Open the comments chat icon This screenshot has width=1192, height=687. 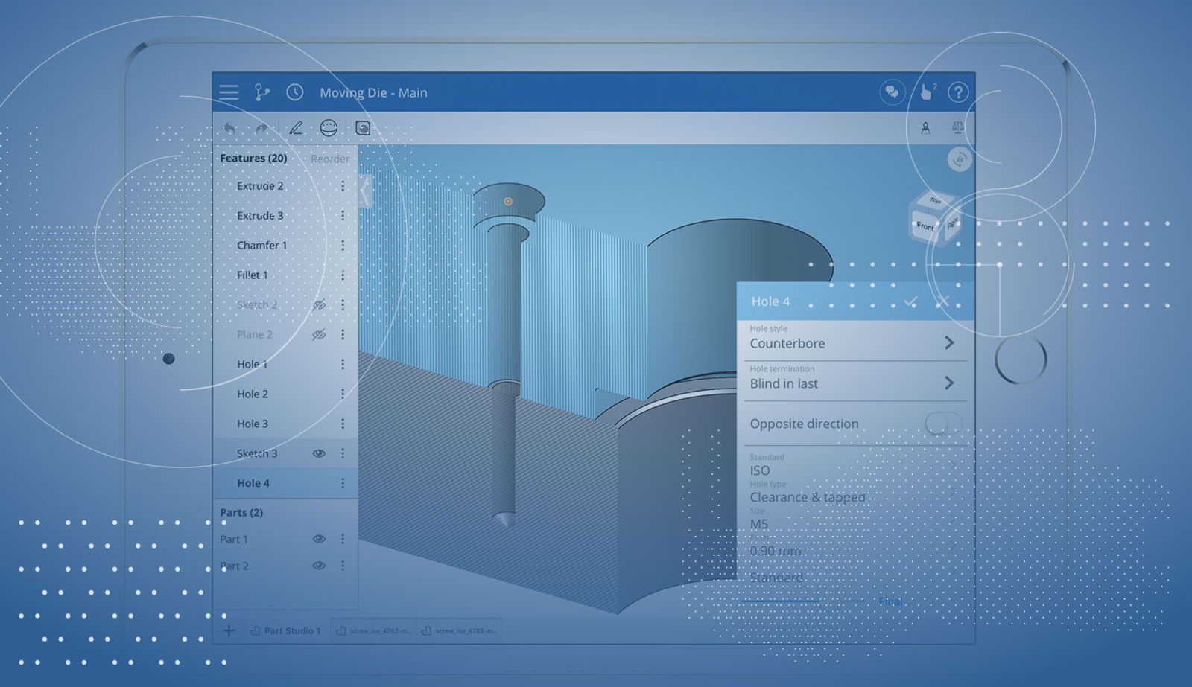pyautogui.click(x=891, y=92)
